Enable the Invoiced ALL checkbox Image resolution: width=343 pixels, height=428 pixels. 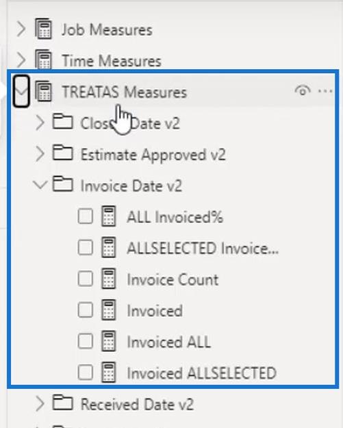(86, 341)
